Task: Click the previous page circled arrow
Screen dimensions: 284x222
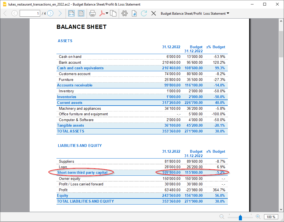Action: point(14,13)
